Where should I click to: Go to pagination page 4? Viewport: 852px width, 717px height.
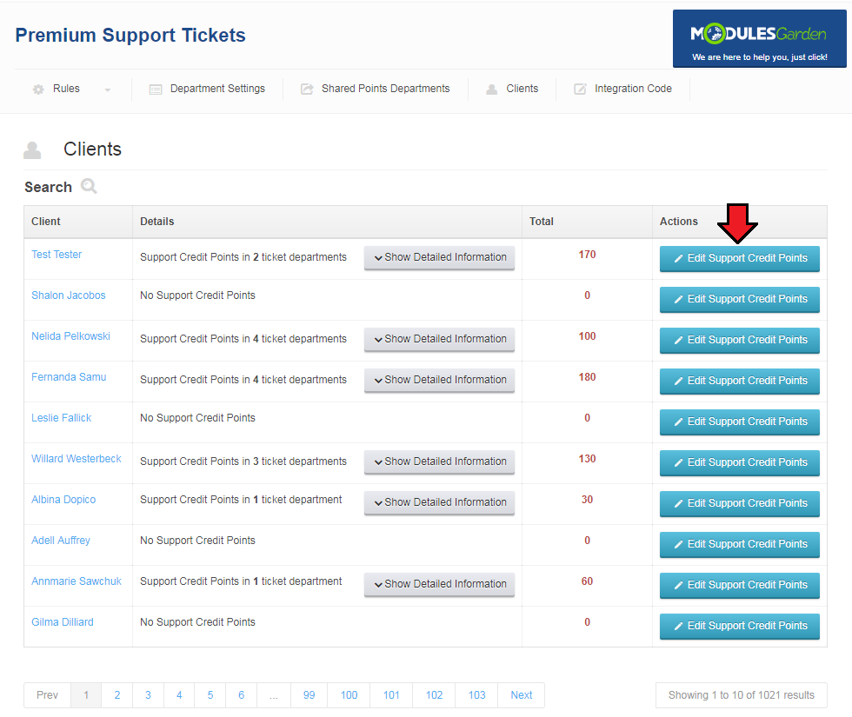click(x=179, y=695)
